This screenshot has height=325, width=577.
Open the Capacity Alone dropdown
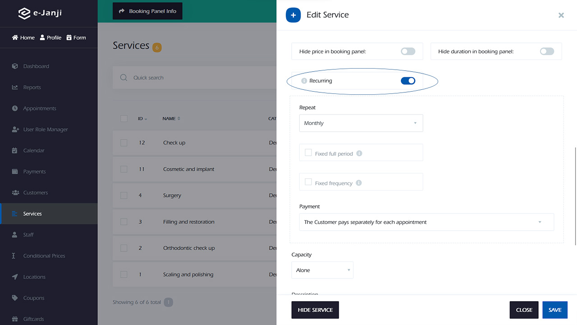322,270
